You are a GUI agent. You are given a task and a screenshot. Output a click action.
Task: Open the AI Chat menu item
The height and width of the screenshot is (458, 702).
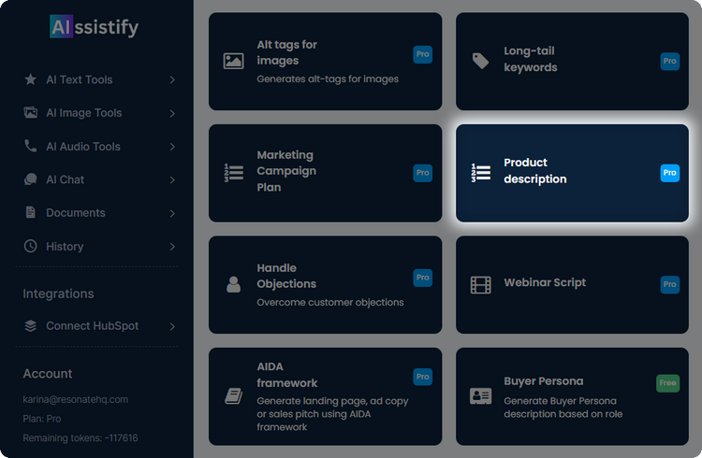coord(66,179)
